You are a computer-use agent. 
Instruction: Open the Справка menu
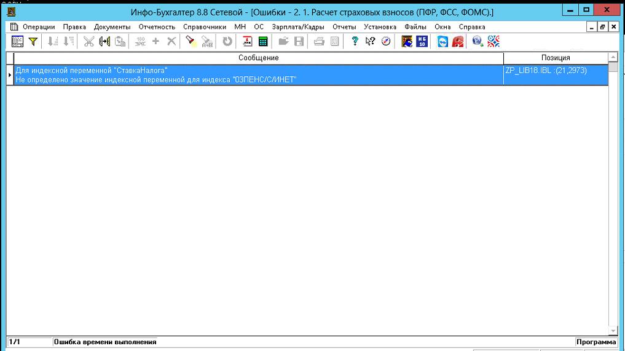[472, 26]
